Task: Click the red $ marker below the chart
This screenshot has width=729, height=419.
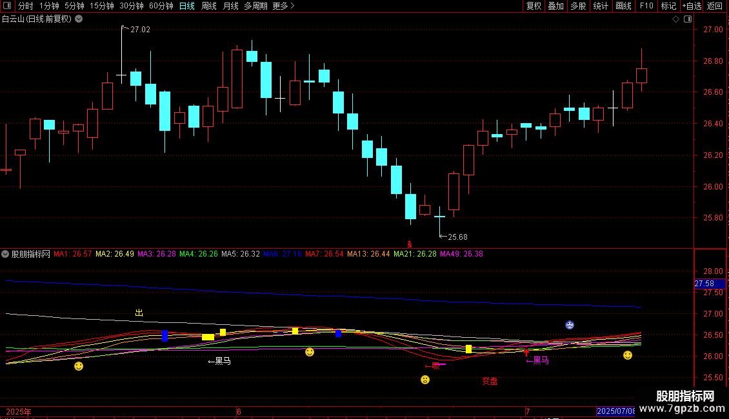Action: (x=410, y=244)
